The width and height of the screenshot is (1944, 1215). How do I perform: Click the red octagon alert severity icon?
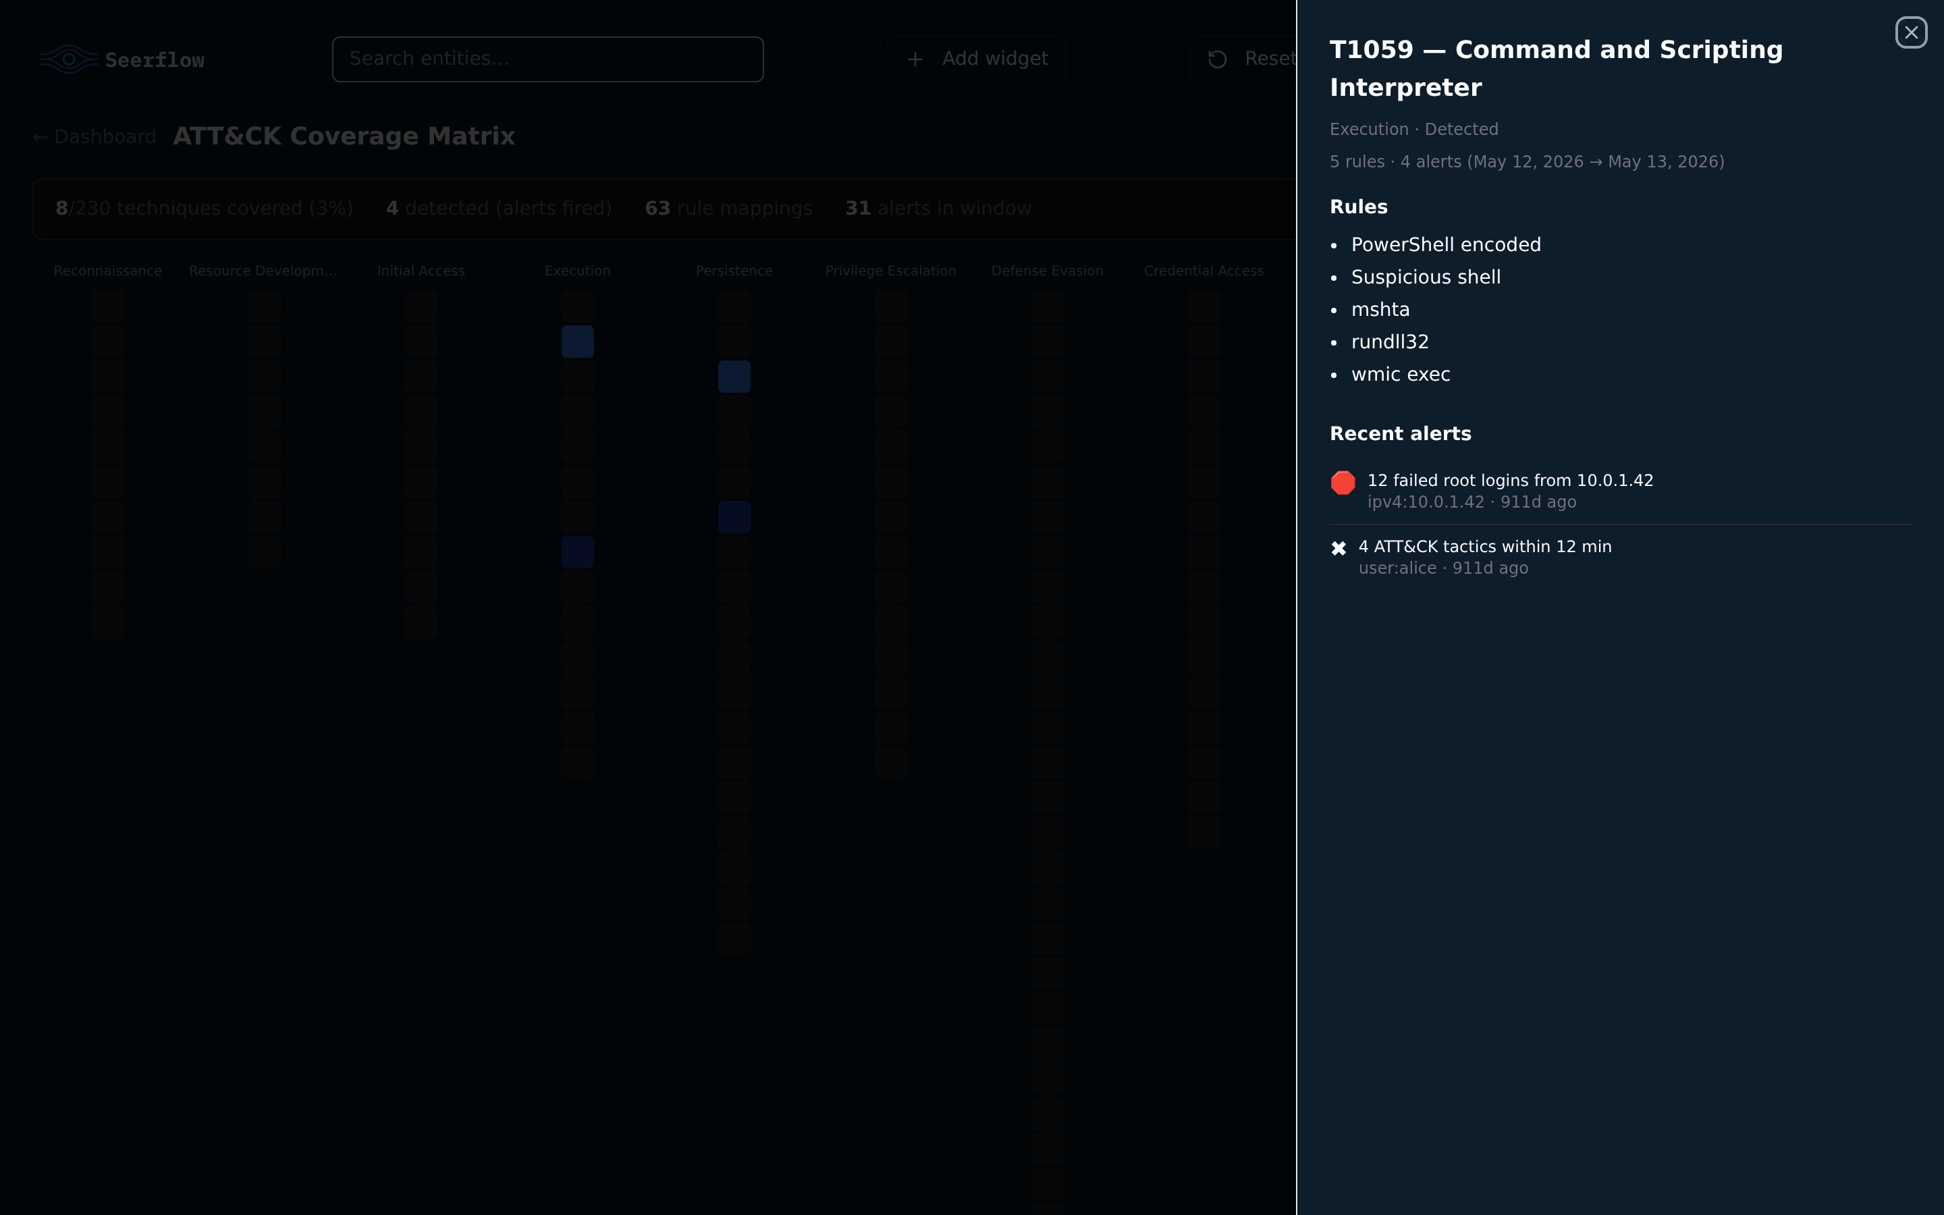click(1343, 482)
